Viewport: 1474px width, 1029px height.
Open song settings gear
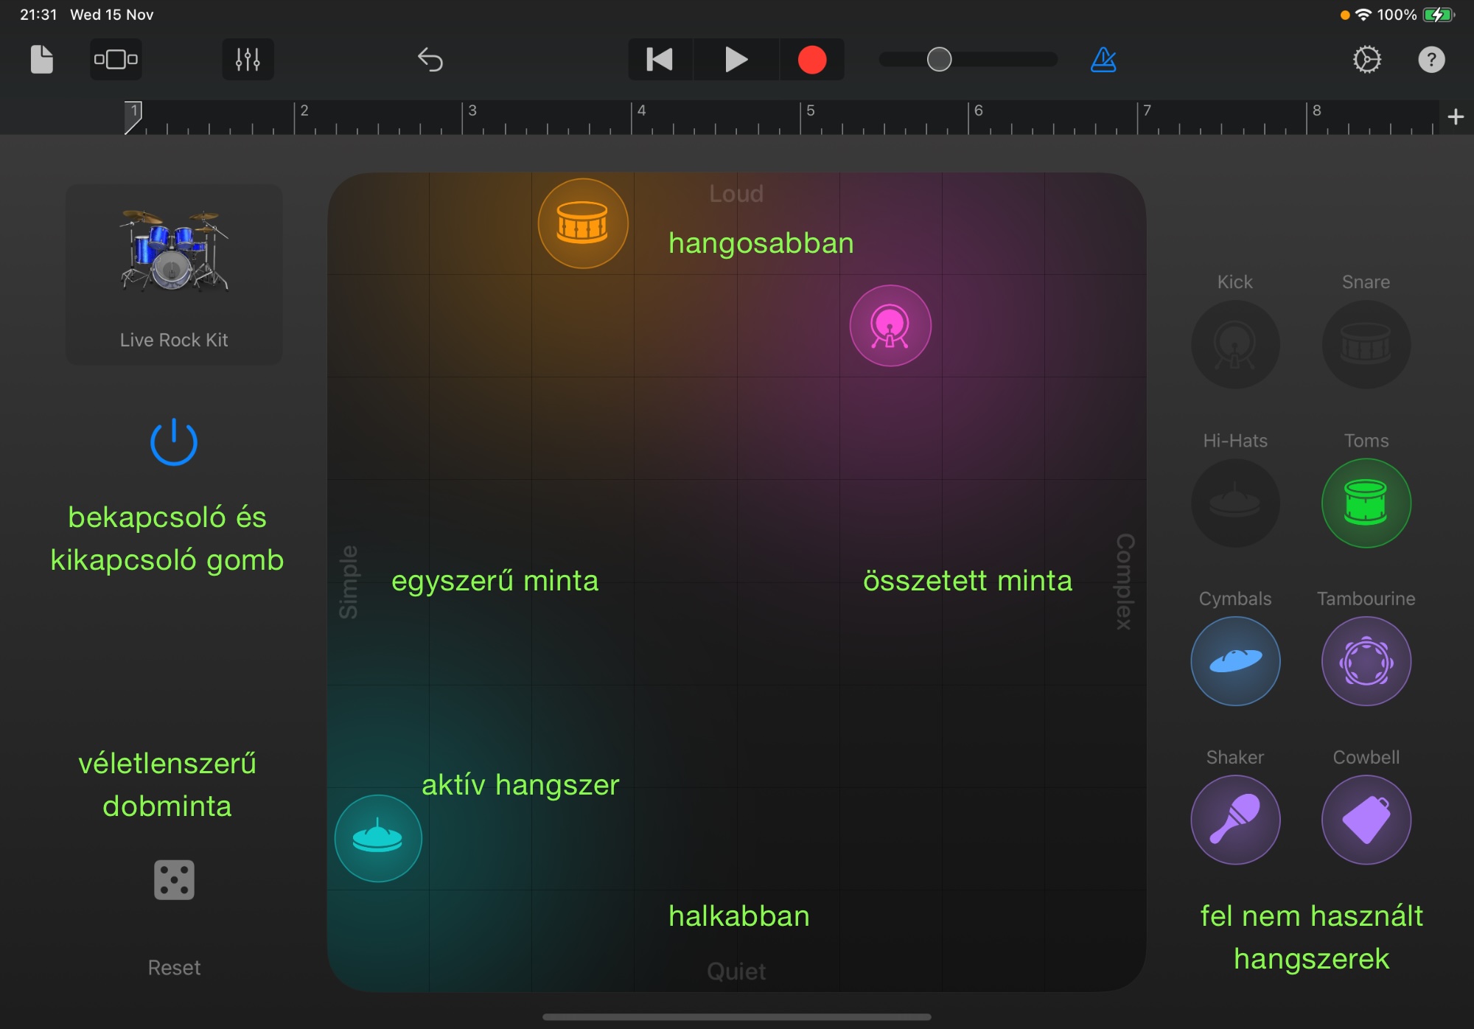pos(1367,60)
